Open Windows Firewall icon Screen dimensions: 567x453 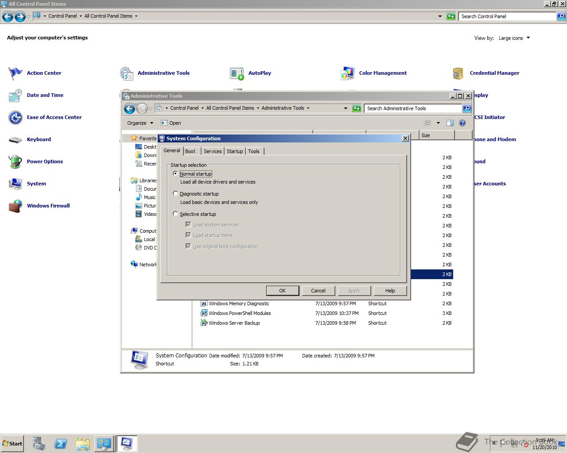16,206
